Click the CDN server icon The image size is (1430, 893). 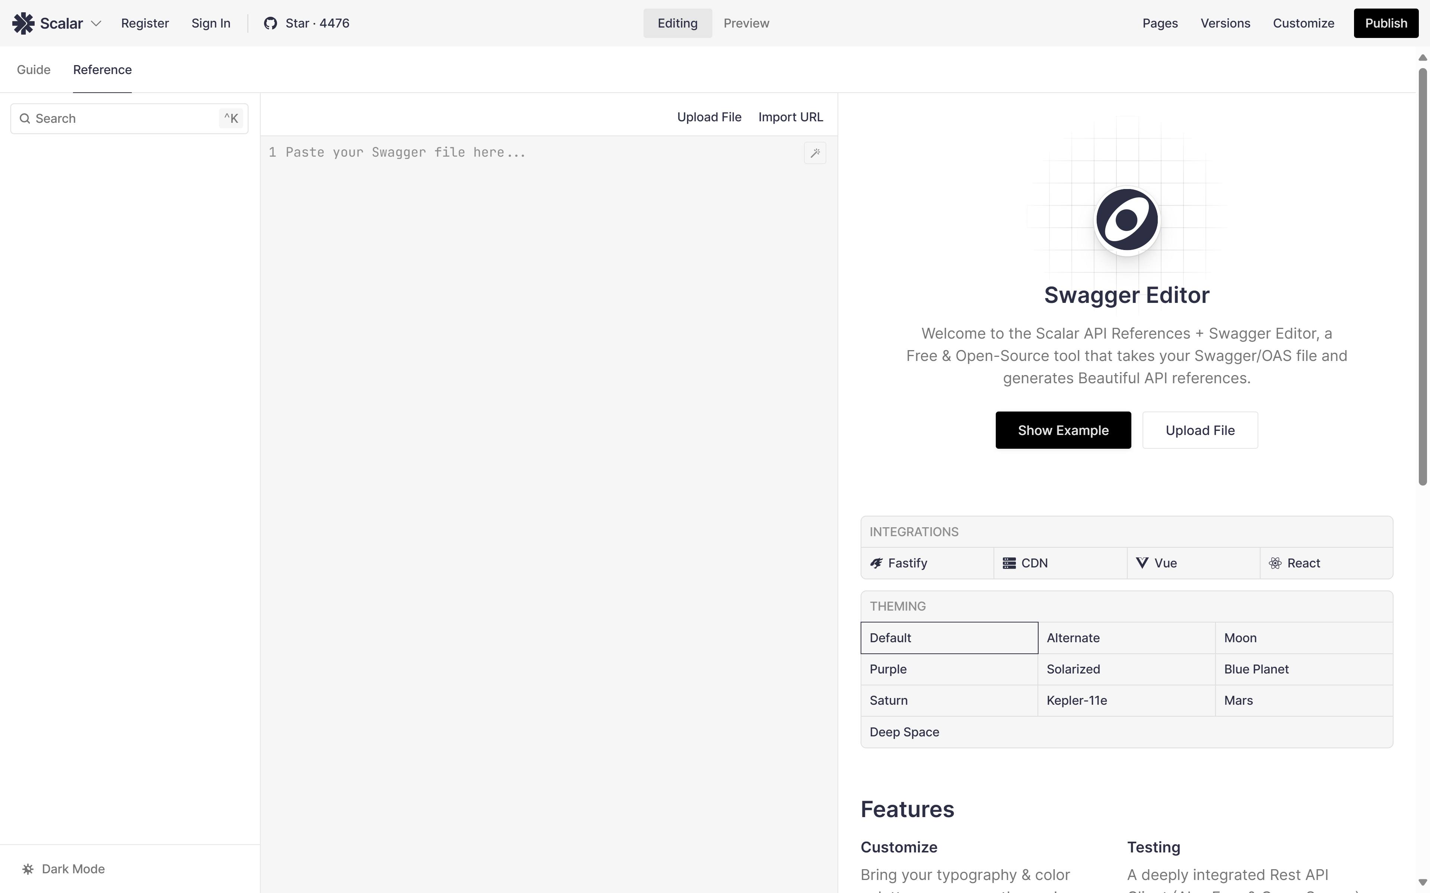[x=1009, y=563]
